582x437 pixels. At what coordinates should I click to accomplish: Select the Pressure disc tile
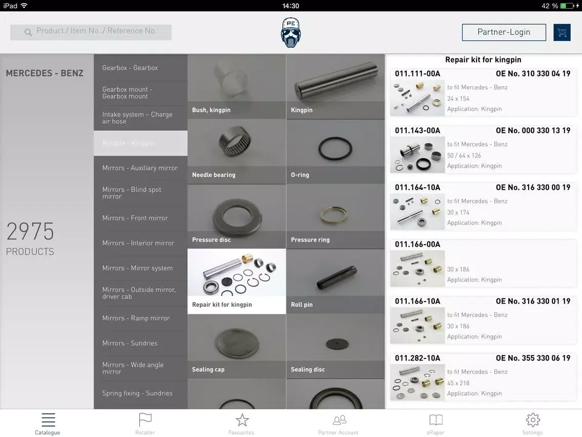pyautogui.click(x=237, y=216)
